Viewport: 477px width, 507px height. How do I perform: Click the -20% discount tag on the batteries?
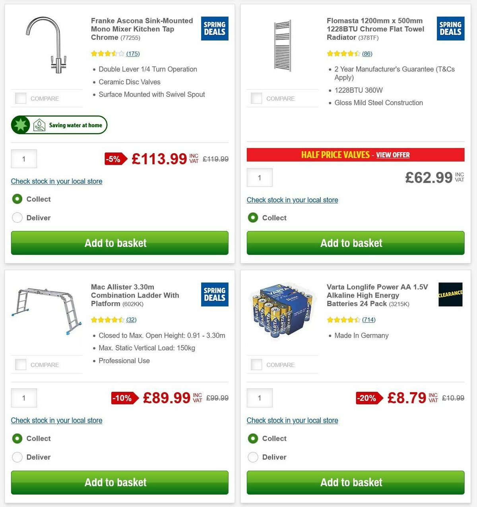pyautogui.click(x=367, y=398)
